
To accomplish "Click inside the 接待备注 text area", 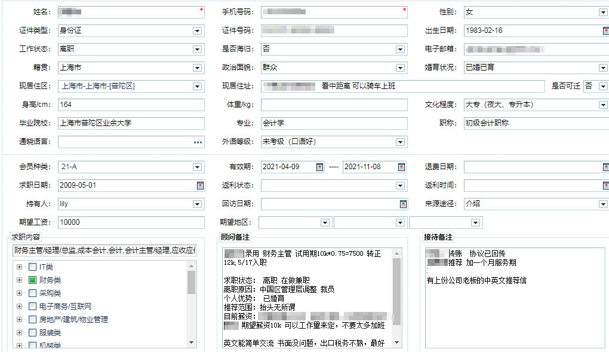I will point(515,298).
